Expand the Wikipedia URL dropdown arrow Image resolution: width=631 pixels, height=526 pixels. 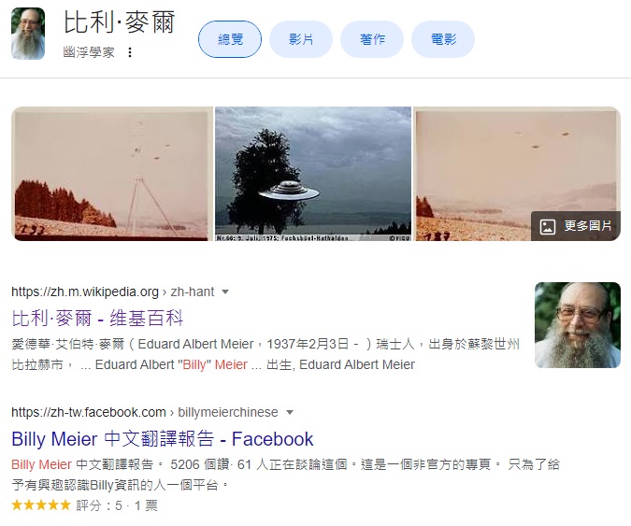[x=225, y=291]
